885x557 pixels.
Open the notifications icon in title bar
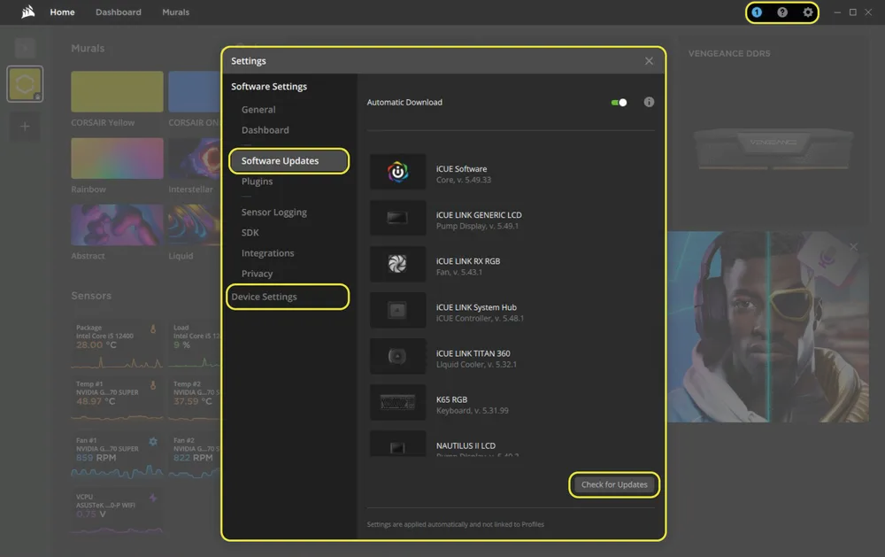[757, 12]
